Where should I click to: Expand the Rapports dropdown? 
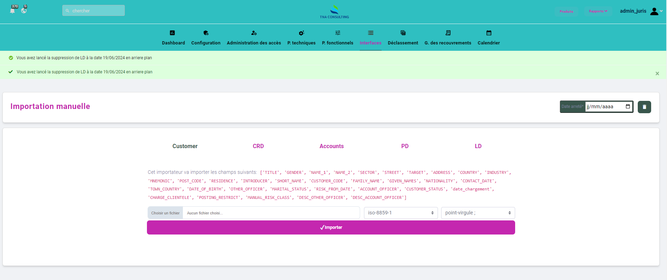pyautogui.click(x=598, y=11)
